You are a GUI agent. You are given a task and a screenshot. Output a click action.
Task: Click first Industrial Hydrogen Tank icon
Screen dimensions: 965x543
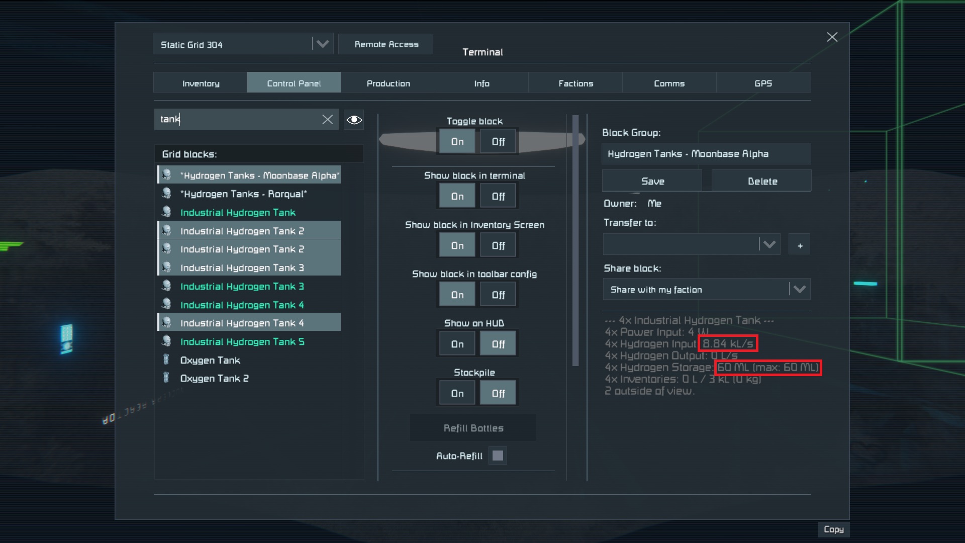tap(166, 212)
